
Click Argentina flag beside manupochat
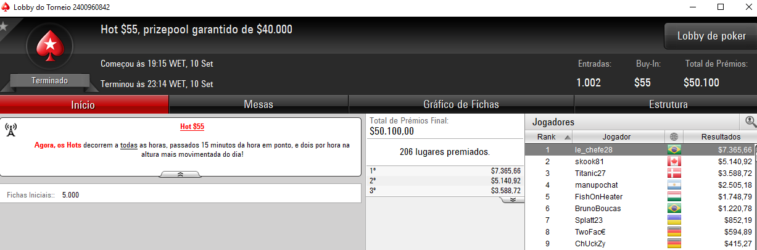click(674, 185)
